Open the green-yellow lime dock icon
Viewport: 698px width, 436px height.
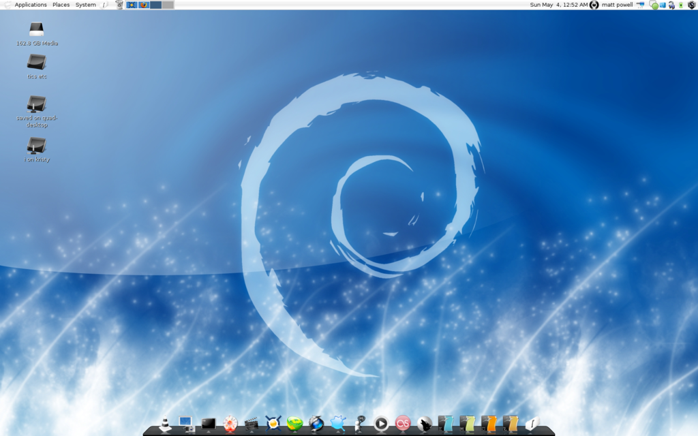click(x=294, y=423)
